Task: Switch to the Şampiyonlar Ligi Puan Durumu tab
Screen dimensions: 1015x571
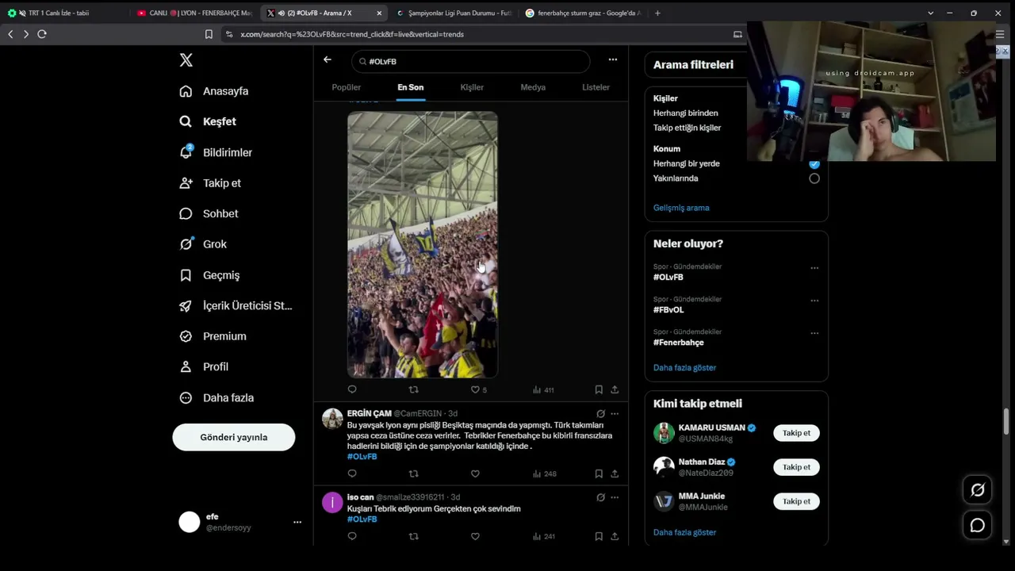Action: click(x=454, y=13)
